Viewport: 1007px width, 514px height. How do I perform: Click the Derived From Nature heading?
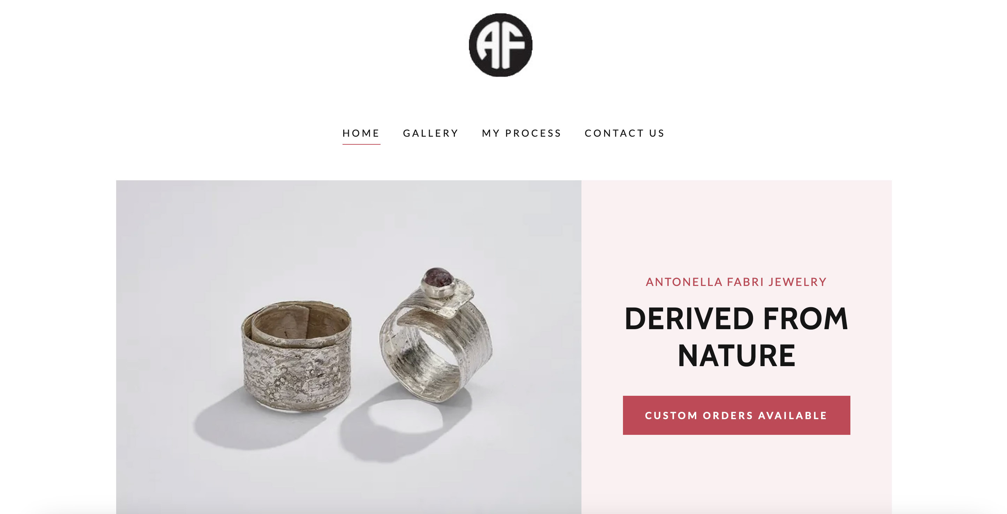click(x=736, y=337)
